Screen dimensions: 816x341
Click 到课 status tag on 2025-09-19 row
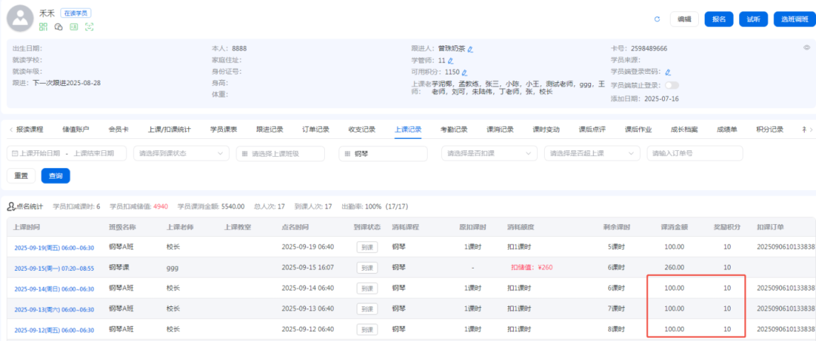click(366, 247)
